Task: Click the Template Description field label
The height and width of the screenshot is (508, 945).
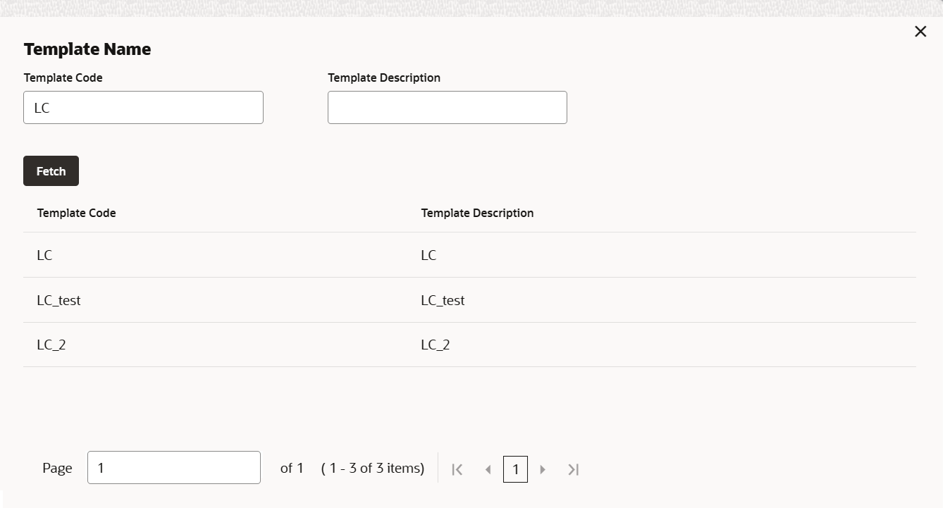Action: [x=384, y=78]
